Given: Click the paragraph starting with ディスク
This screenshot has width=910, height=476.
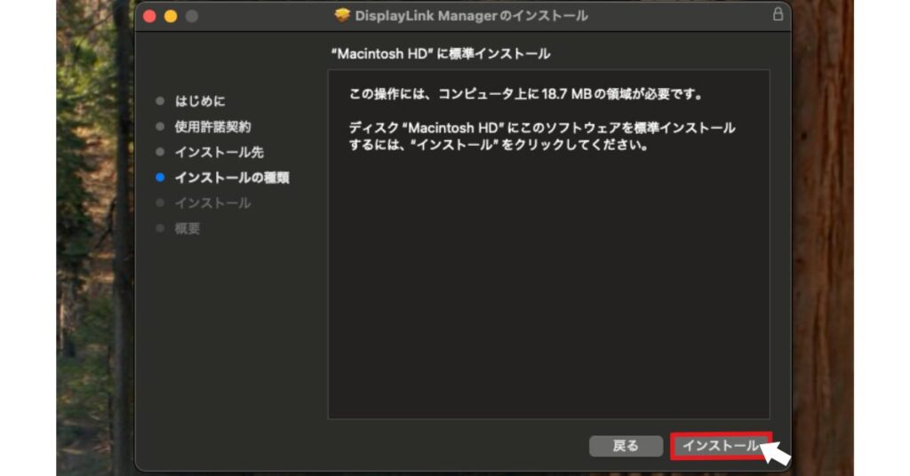Looking at the screenshot, I should click(542, 137).
